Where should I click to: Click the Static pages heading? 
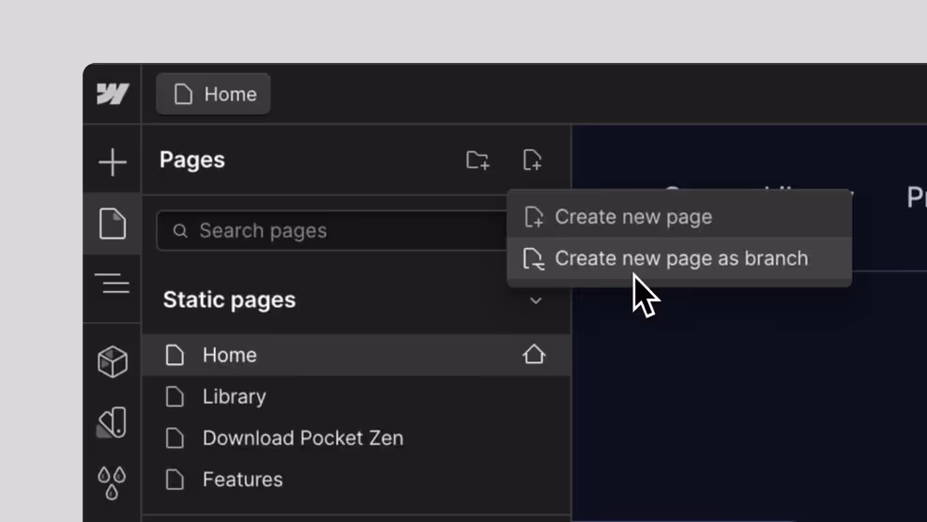229,299
